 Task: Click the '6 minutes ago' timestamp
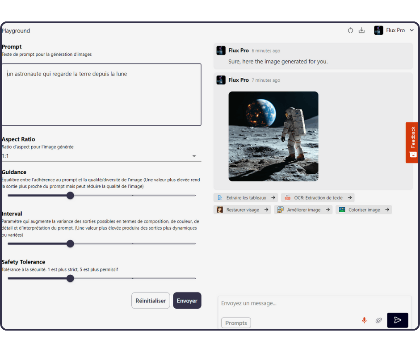(266, 50)
